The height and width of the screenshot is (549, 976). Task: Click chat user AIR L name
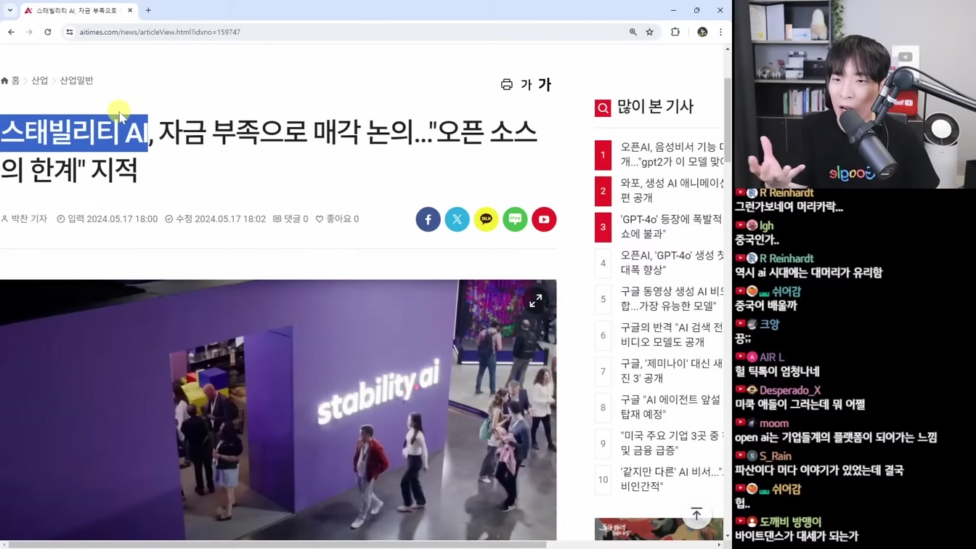(x=772, y=357)
